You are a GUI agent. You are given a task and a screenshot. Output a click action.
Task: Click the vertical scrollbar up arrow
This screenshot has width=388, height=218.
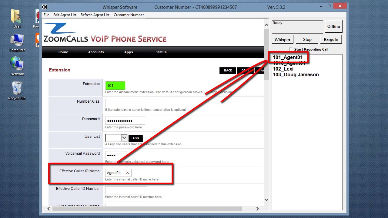pos(266,25)
